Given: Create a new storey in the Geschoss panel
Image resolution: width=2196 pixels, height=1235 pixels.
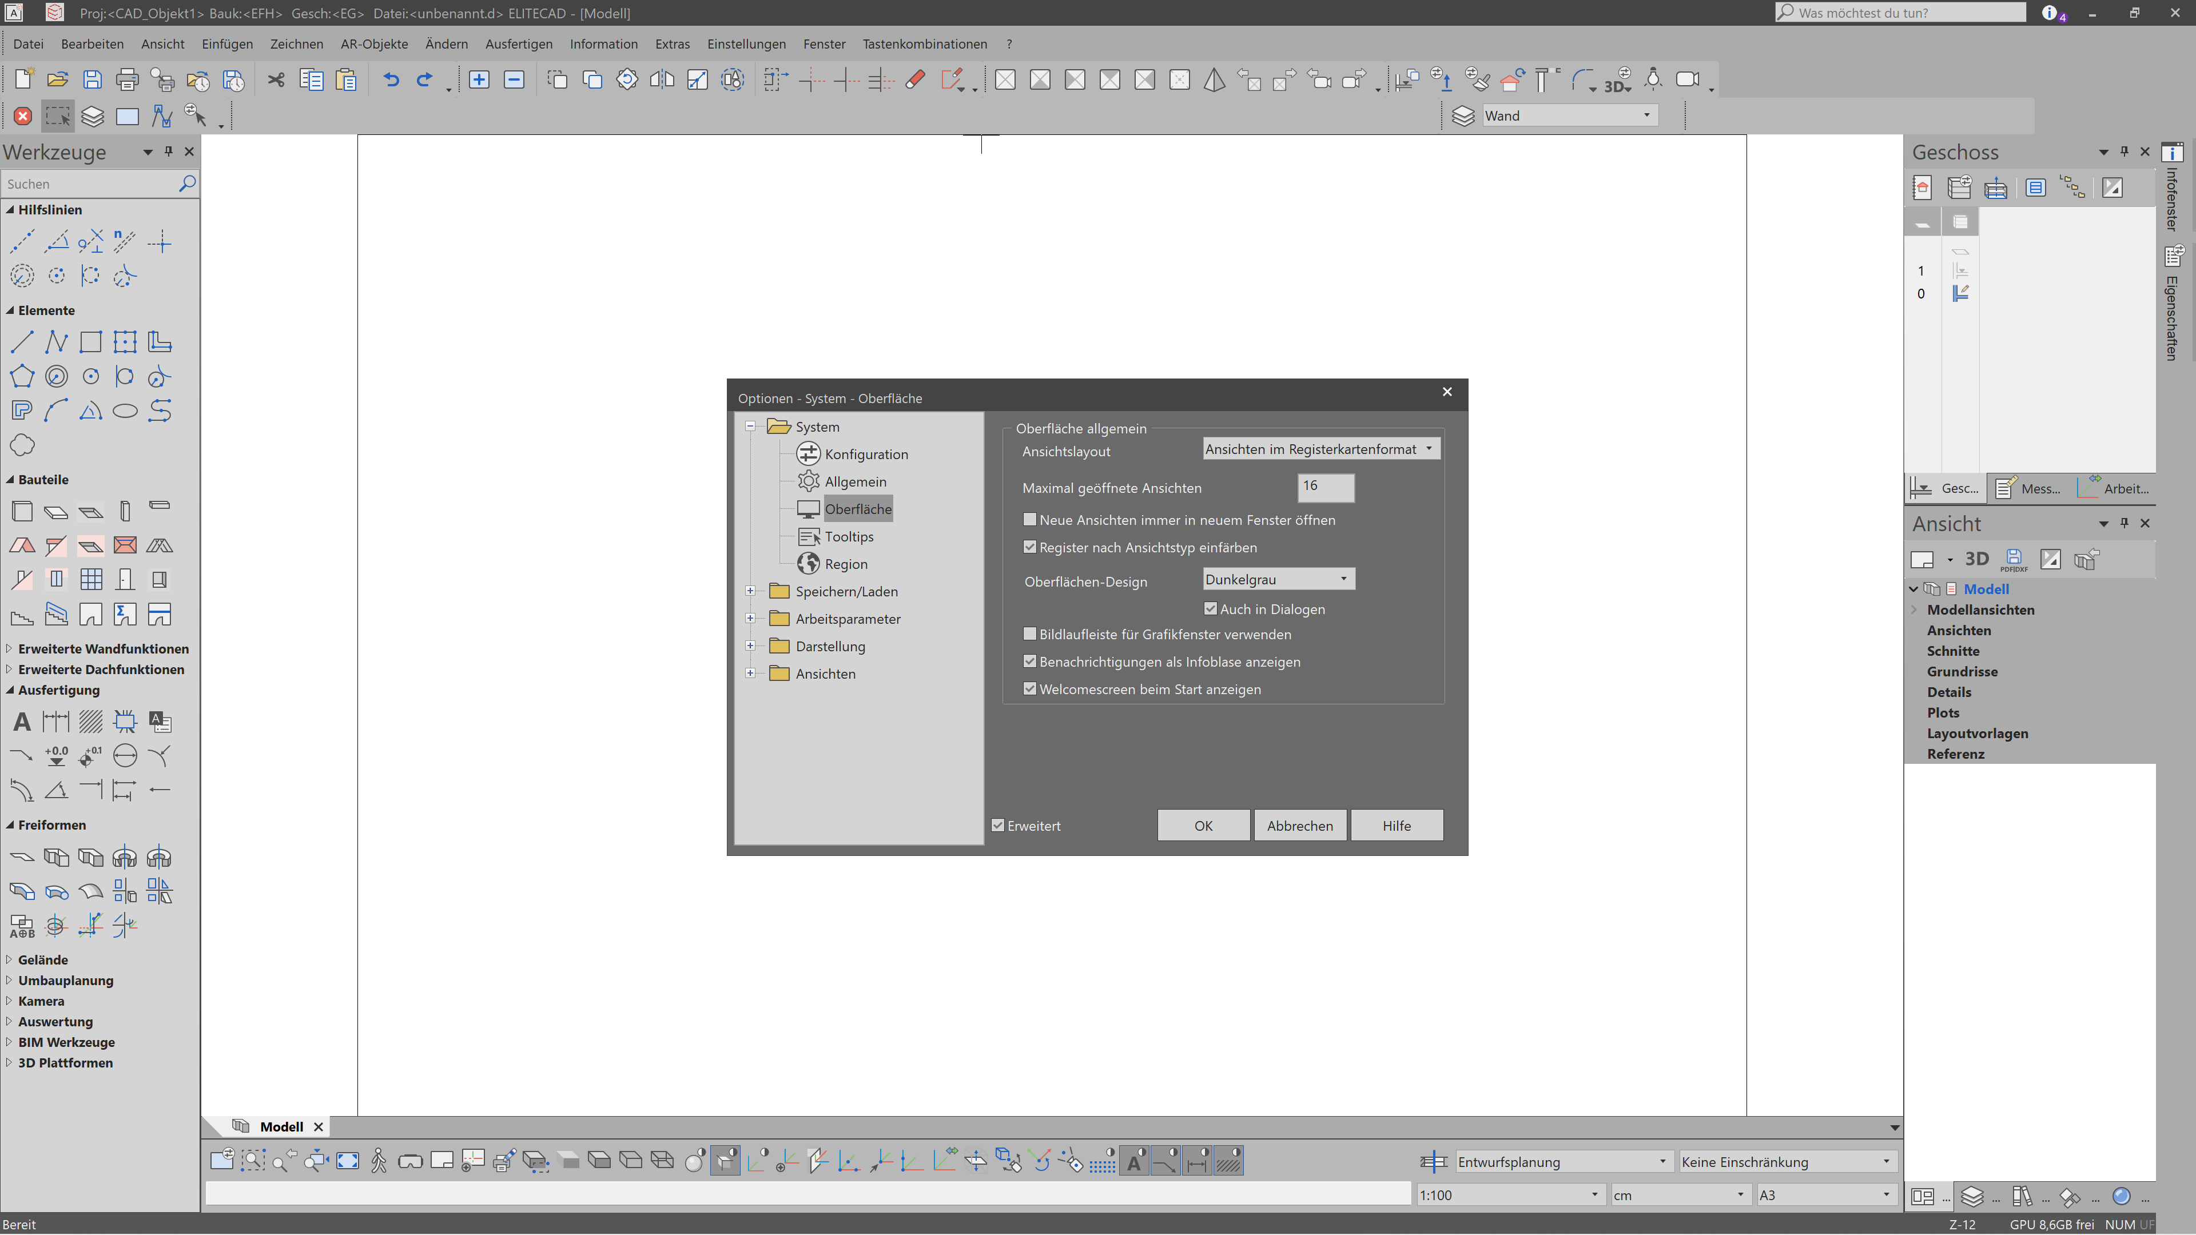Looking at the screenshot, I should [1959, 188].
